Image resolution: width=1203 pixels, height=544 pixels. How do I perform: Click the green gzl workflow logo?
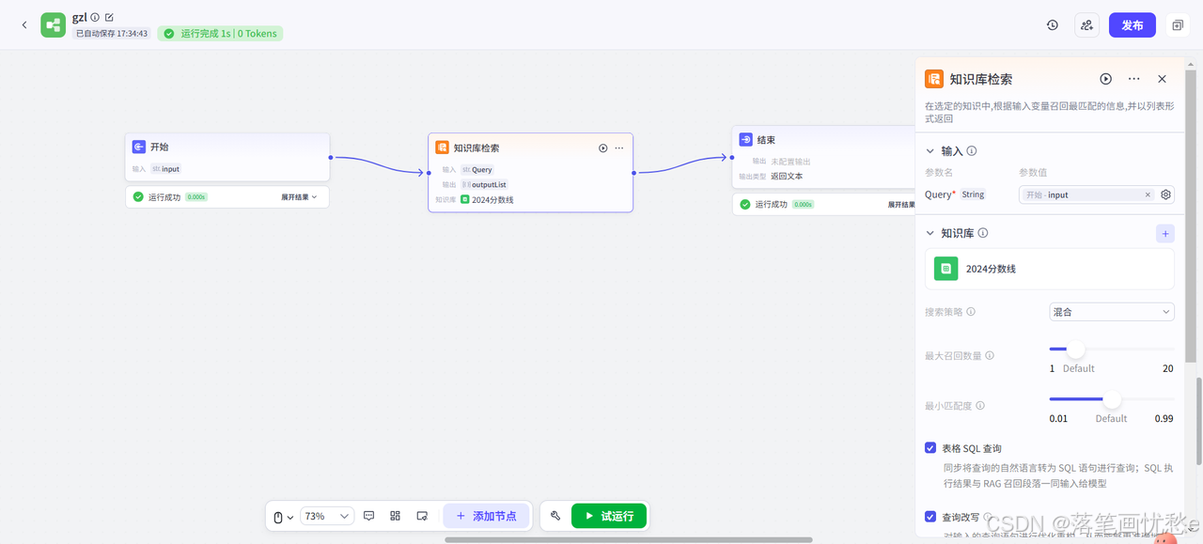[x=53, y=25]
